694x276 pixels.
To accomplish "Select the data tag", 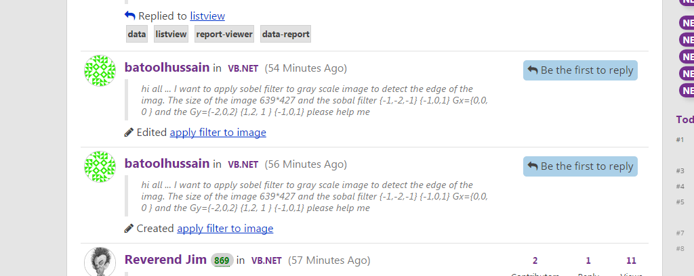I will coord(137,34).
